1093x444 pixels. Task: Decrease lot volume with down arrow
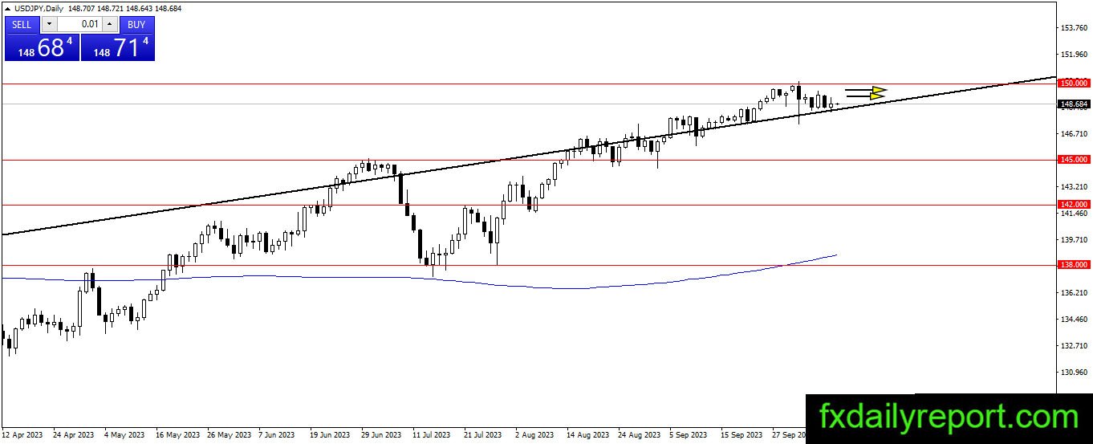[x=49, y=24]
